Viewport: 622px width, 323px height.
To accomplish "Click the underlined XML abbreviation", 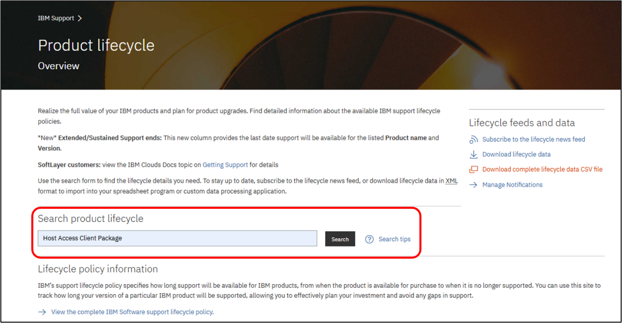I will pos(451,181).
